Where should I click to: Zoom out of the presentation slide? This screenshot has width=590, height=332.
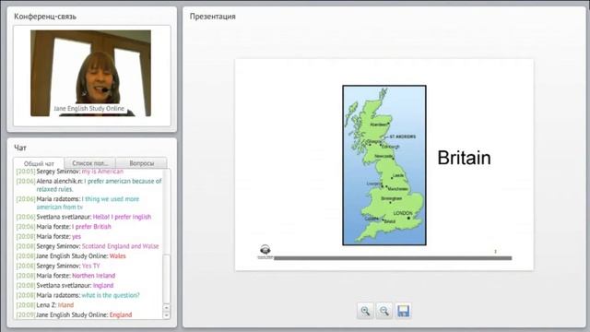pyautogui.click(x=383, y=311)
